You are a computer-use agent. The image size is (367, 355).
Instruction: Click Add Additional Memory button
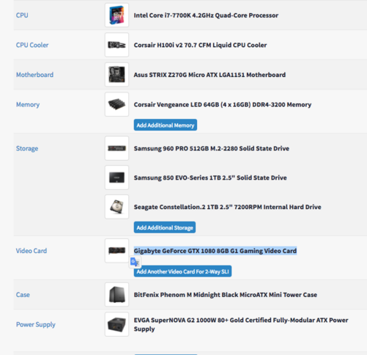pos(166,125)
